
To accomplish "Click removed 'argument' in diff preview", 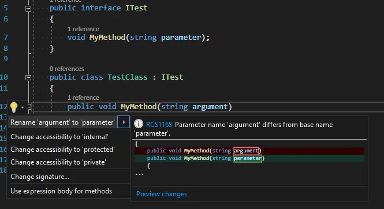I will pyautogui.click(x=246, y=151).
